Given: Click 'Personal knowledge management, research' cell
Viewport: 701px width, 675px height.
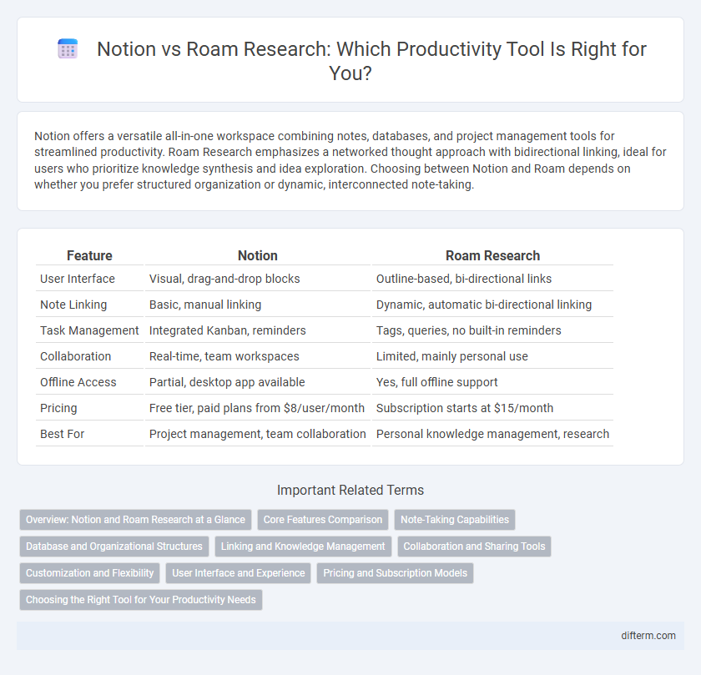Looking at the screenshot, I should point(492,435).
